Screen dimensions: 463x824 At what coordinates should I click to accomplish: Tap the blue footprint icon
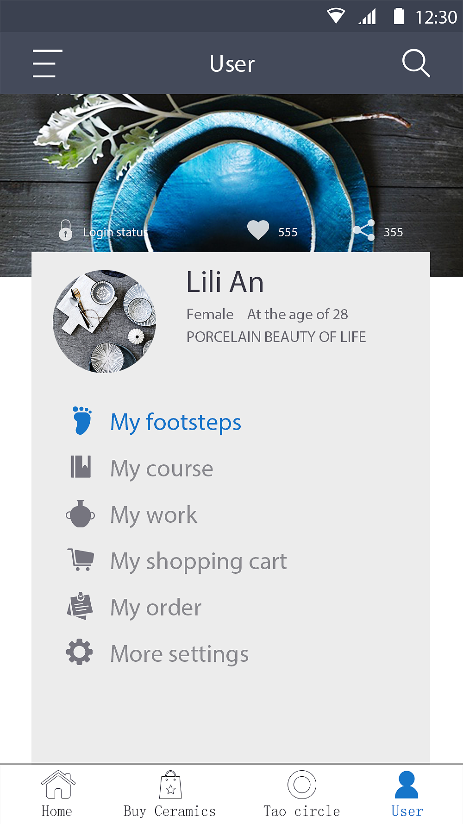coord(82,420)
